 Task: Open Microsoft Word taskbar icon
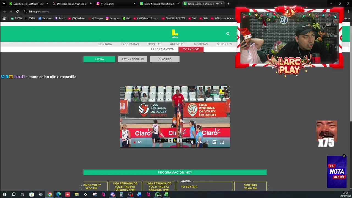pyautogui.click(x=139, y=194)
